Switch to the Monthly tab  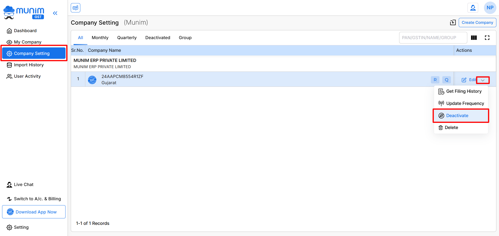[100, 38]
